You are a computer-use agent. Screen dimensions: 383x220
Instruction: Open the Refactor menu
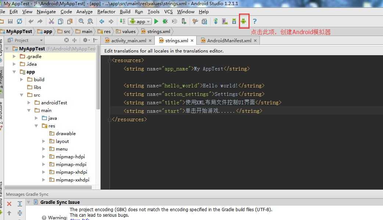click(106, 12)
